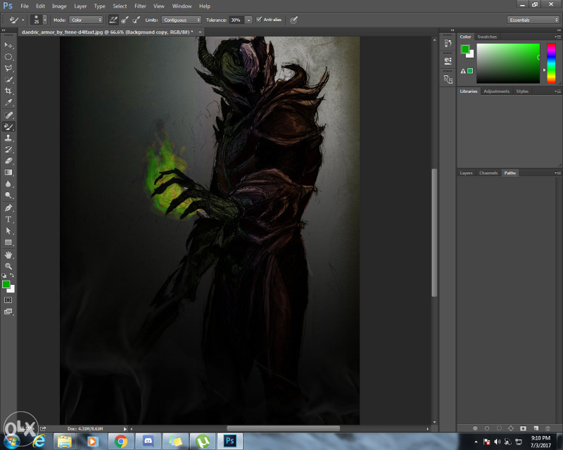
Task: Open the File menu
Action: (x=25, y=6)
